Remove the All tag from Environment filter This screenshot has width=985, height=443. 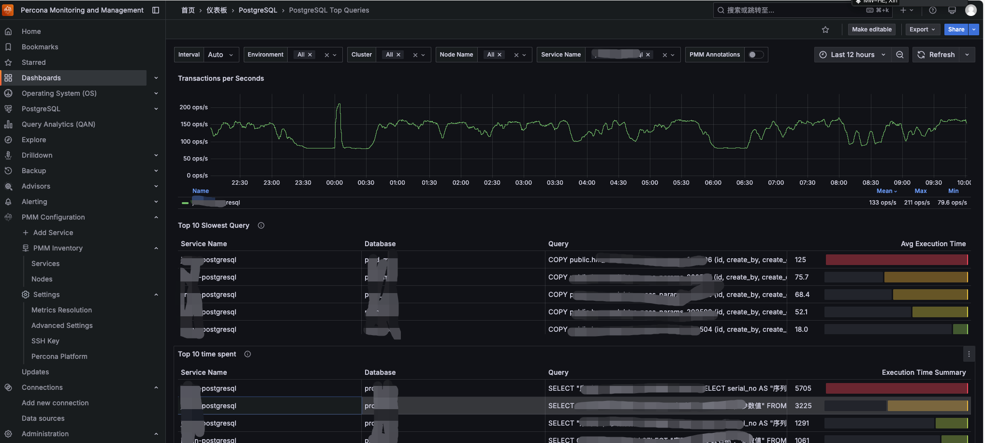(310, 55)
